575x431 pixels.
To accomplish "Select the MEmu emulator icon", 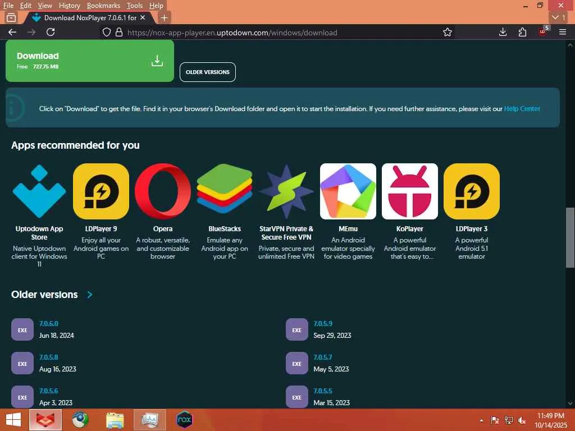I will (348, 191).
